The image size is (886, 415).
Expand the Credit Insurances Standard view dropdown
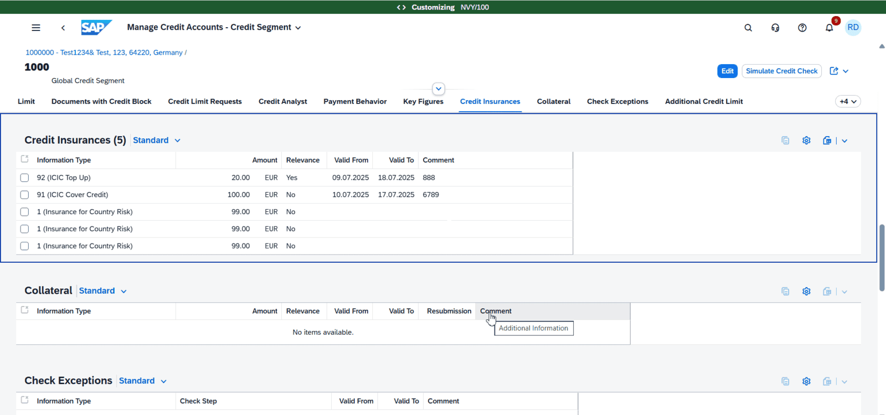pyautogui.click(x=157, y=141)
